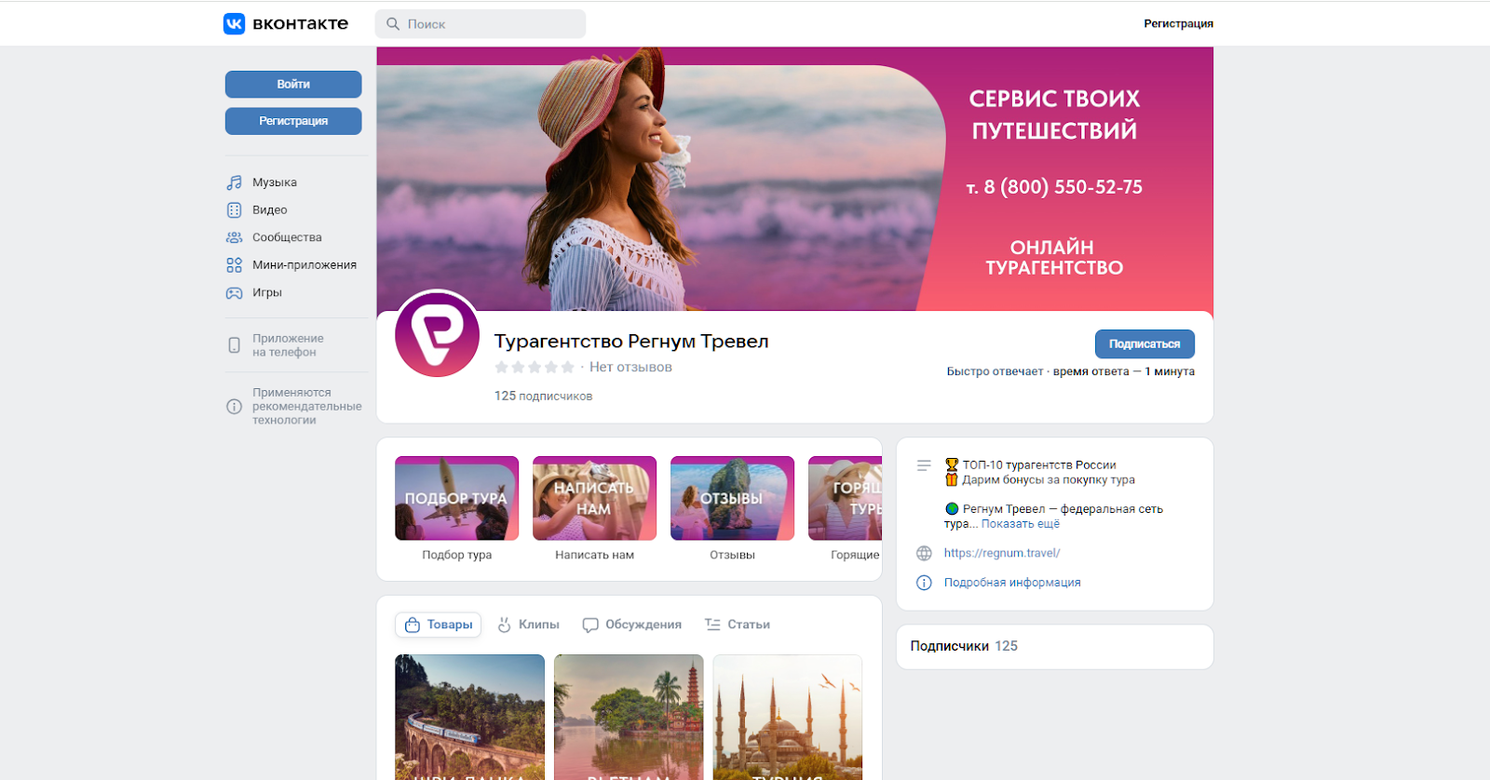Click the Поиск search field

click(481, 24)
